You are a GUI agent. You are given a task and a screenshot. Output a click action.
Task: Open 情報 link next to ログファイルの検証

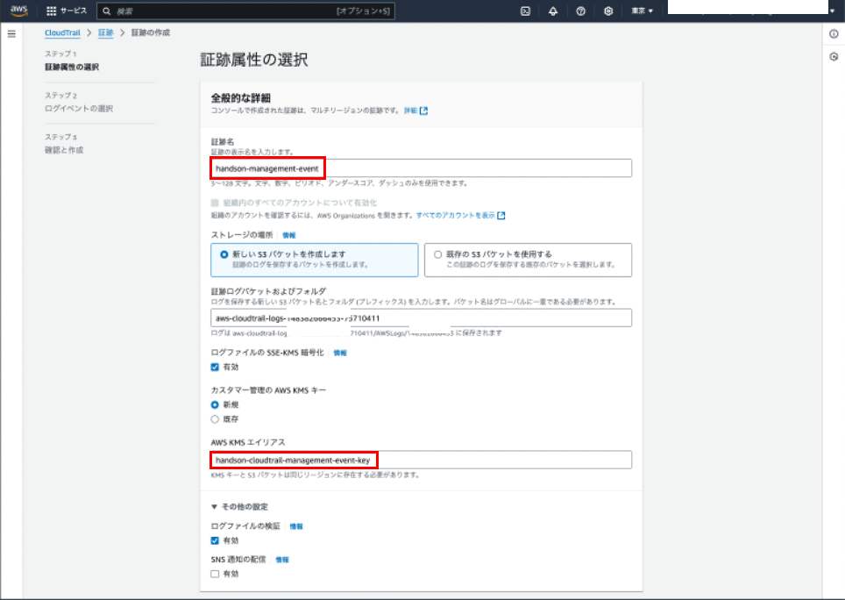coord(296,526)
